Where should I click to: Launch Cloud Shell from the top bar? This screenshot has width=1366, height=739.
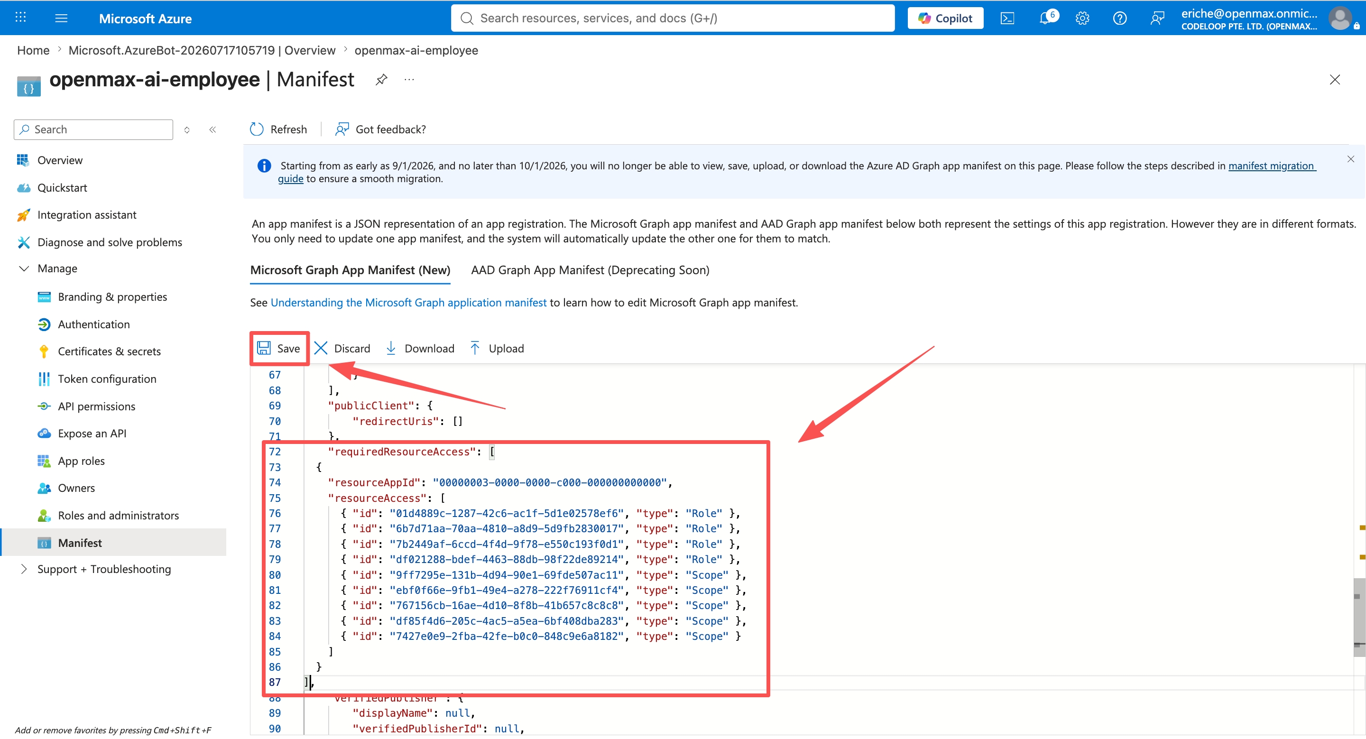click(1007, 18)
